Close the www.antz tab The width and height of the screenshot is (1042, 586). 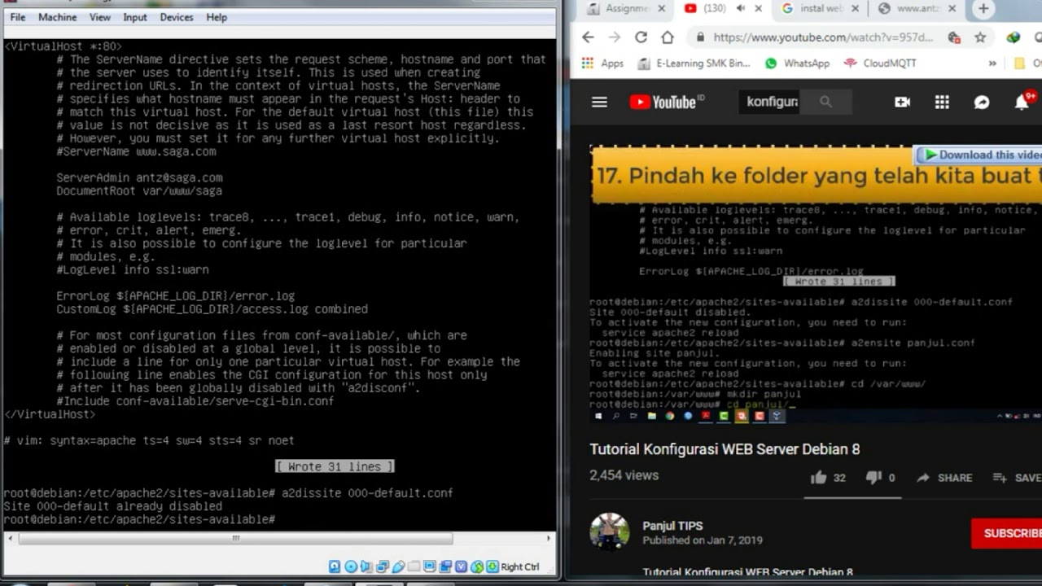click(954, 9)
